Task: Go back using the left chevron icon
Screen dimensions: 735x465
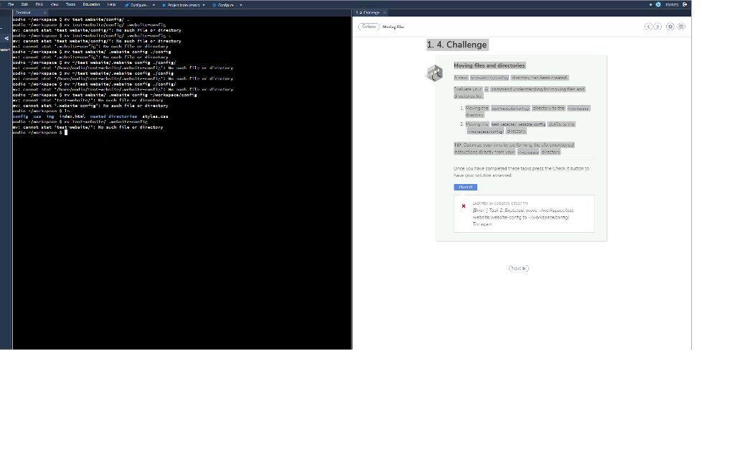Action: coord(648,26)
